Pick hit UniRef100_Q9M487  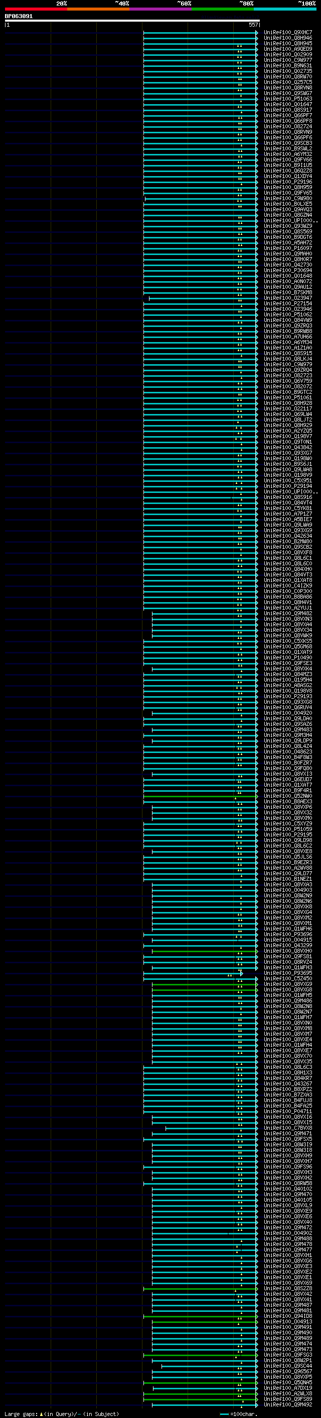288,1305
